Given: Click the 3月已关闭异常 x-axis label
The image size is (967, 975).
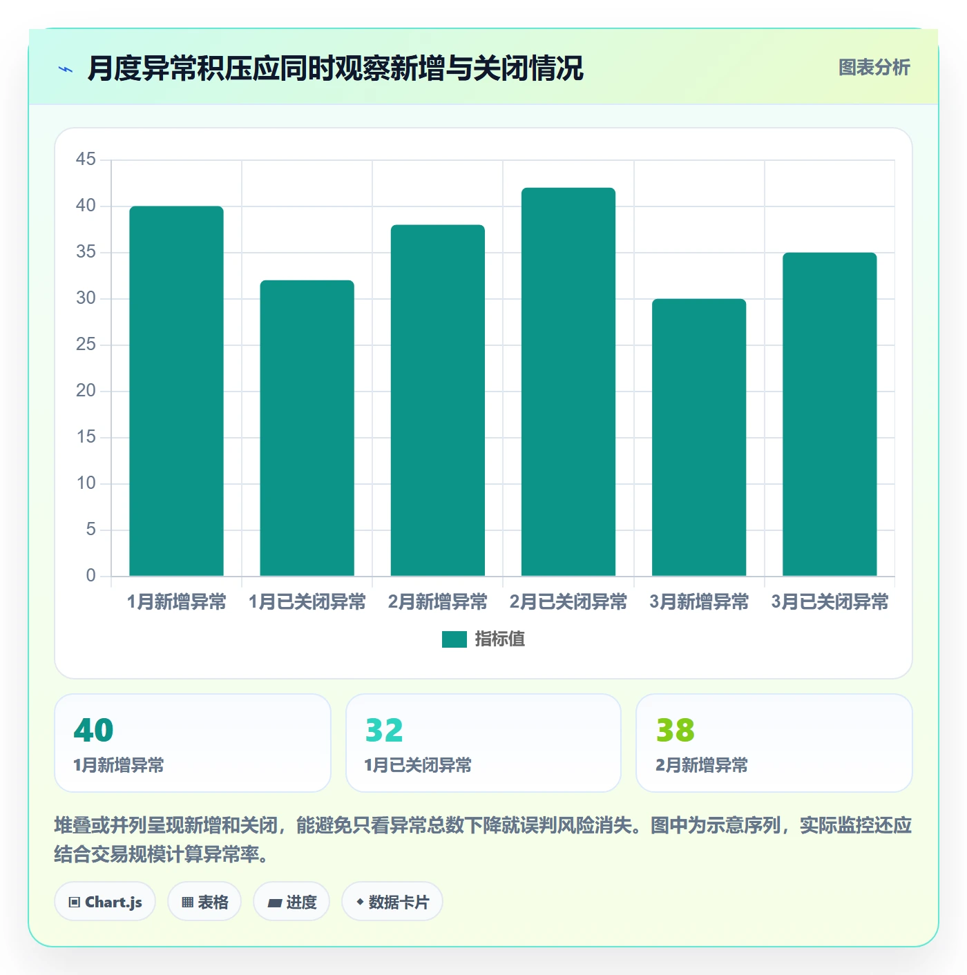Looking at the screenshot, I should pyautogui.click(x=830, y=602).
